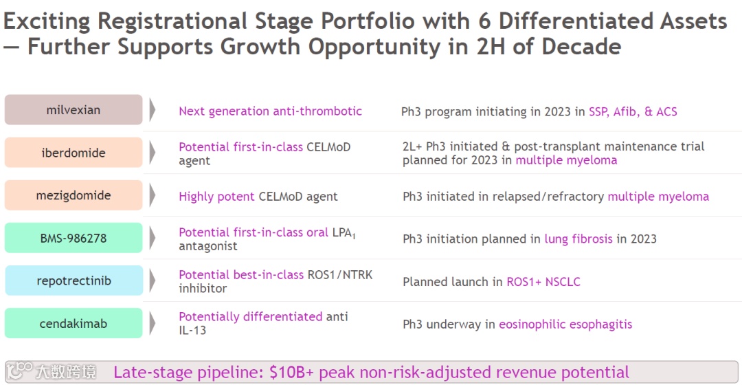This screenshot has height=385, width=742.
Task: Click the arrow icon beside cendakimab
Action: pos(153,323)
